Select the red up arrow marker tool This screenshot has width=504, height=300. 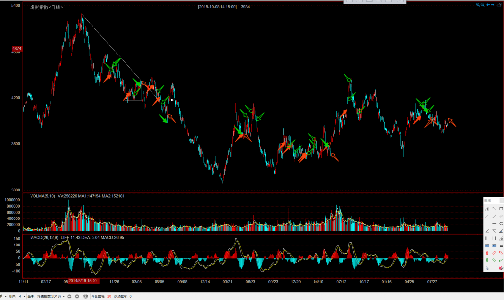[x=487, y=253]
